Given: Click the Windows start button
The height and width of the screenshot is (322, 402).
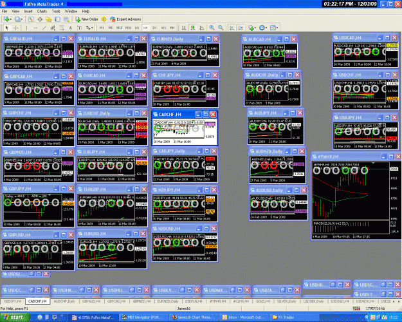Looking at the screenshot, I should [x=15, y=317].
